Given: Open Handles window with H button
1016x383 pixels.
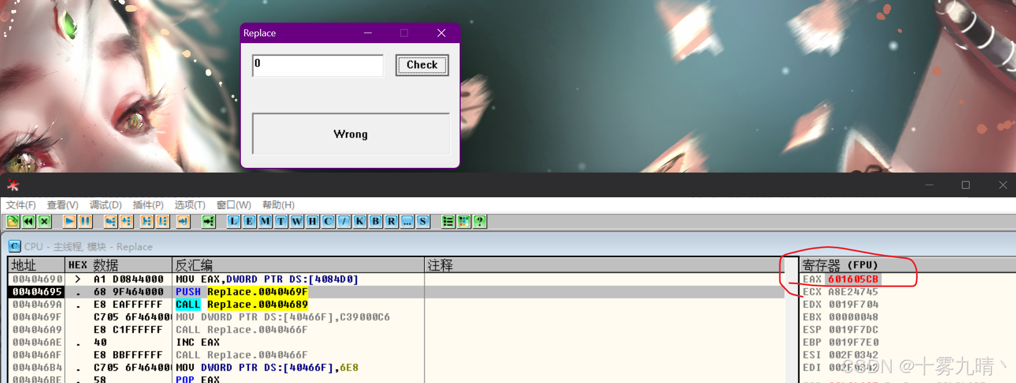Looking at the screenshot, I should point(312,221).
